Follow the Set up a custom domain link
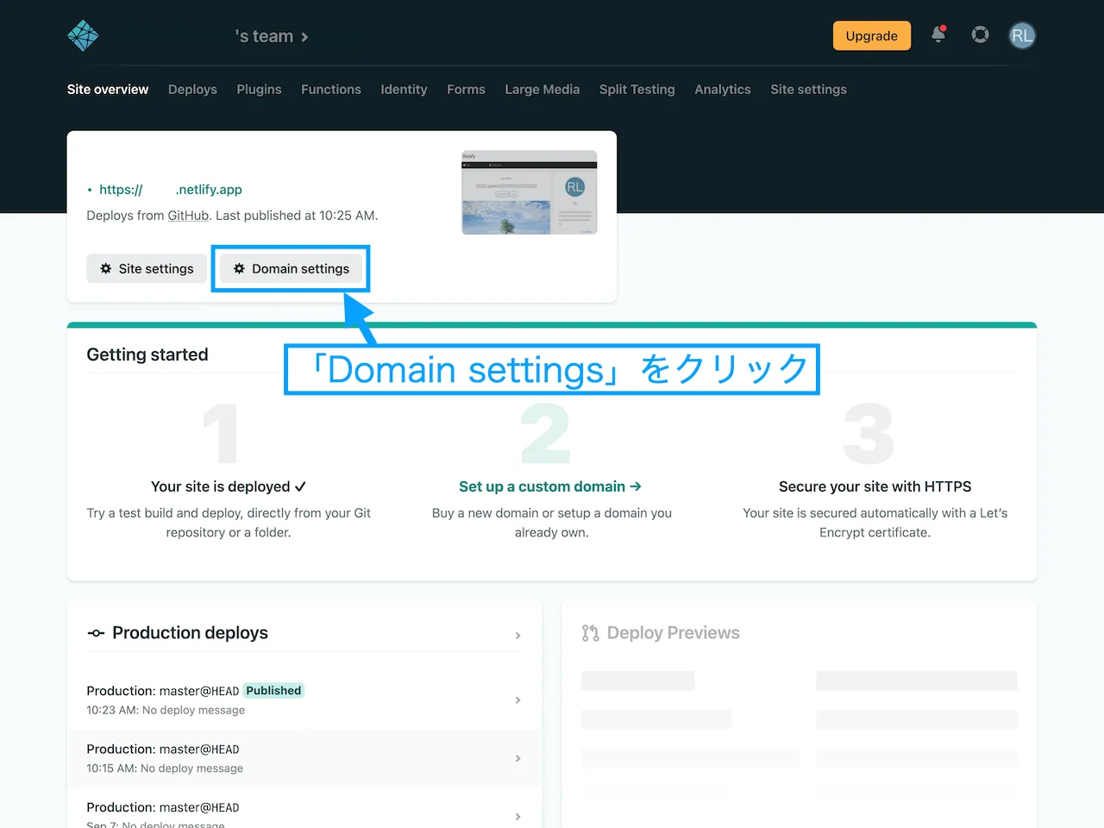The width and height of the screenshot is (1104, 828). (x=550, y=486)
